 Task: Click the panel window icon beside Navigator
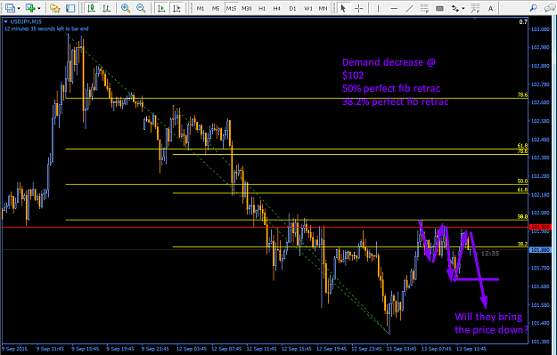coord(70,8)
